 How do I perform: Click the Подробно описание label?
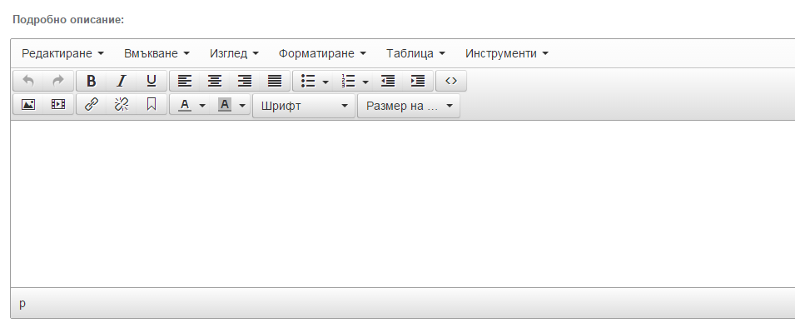(68, 20)
